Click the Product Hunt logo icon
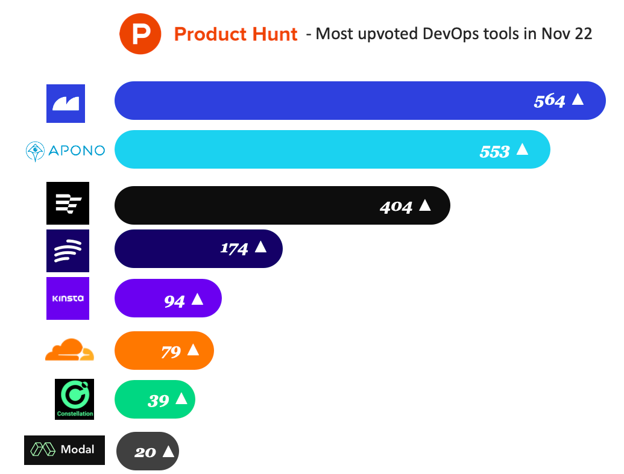624x474 pixels. [141, 33]
